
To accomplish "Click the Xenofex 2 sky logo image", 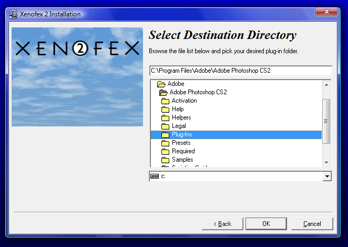I will coord(77,77).
